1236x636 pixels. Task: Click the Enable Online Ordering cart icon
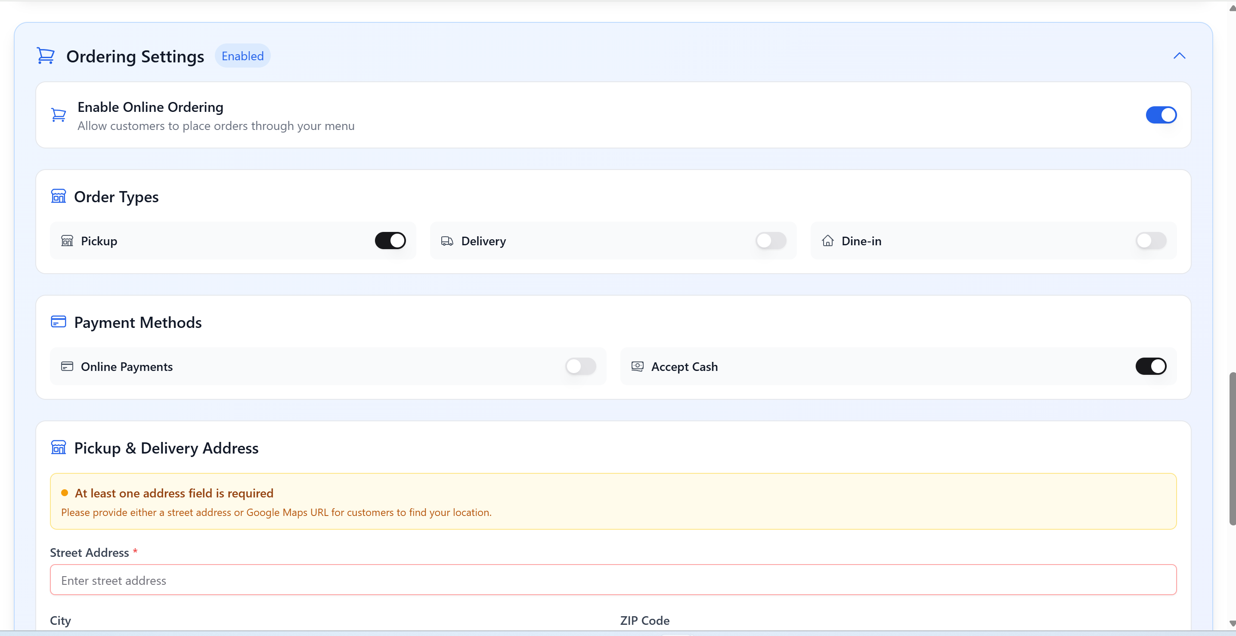[59, 114]
